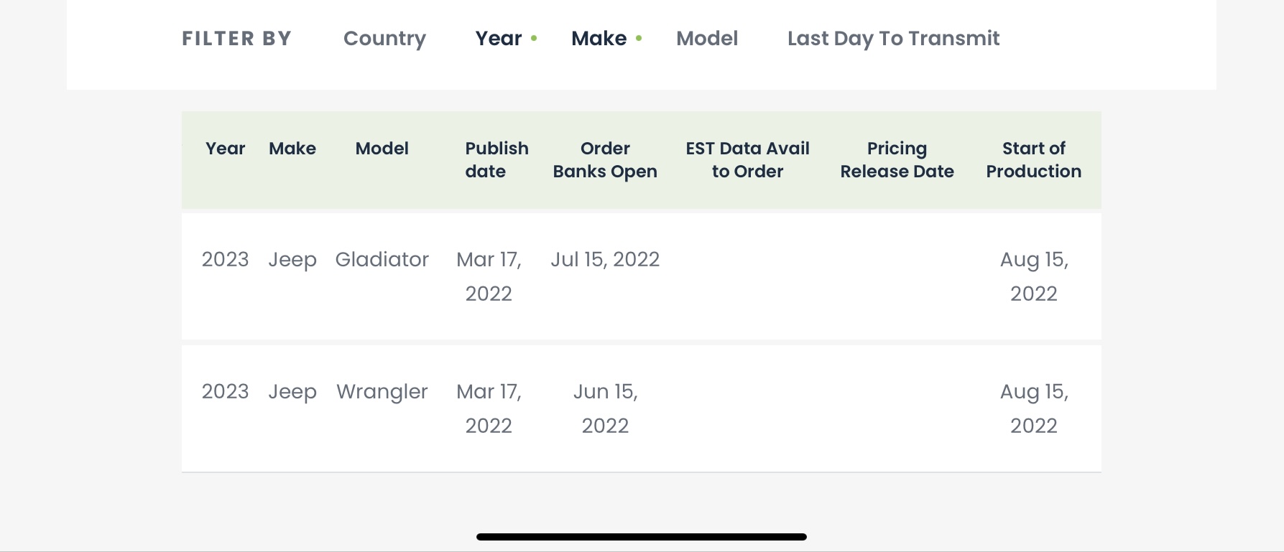Click the Model column header

[382, 149]
